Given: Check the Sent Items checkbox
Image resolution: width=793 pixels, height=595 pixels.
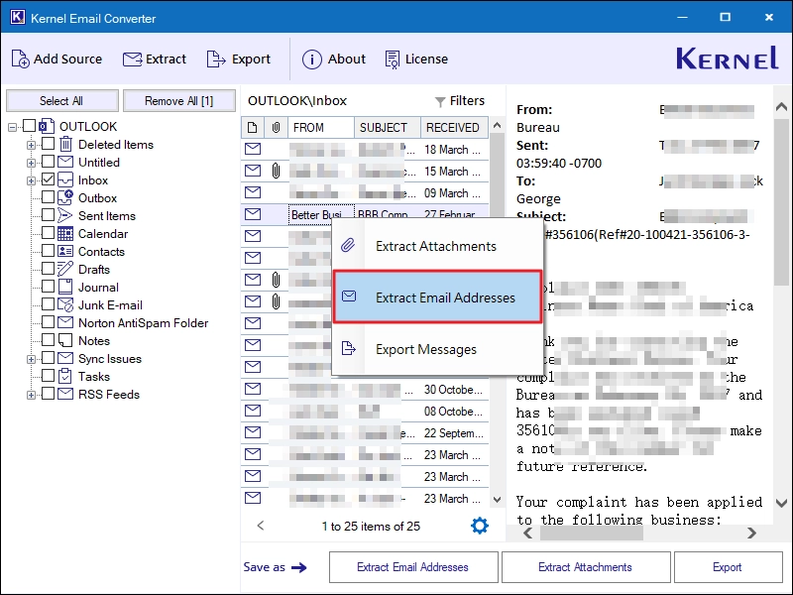Looking at the screenshot, I should pyautogui.click(x=48, y=215).
